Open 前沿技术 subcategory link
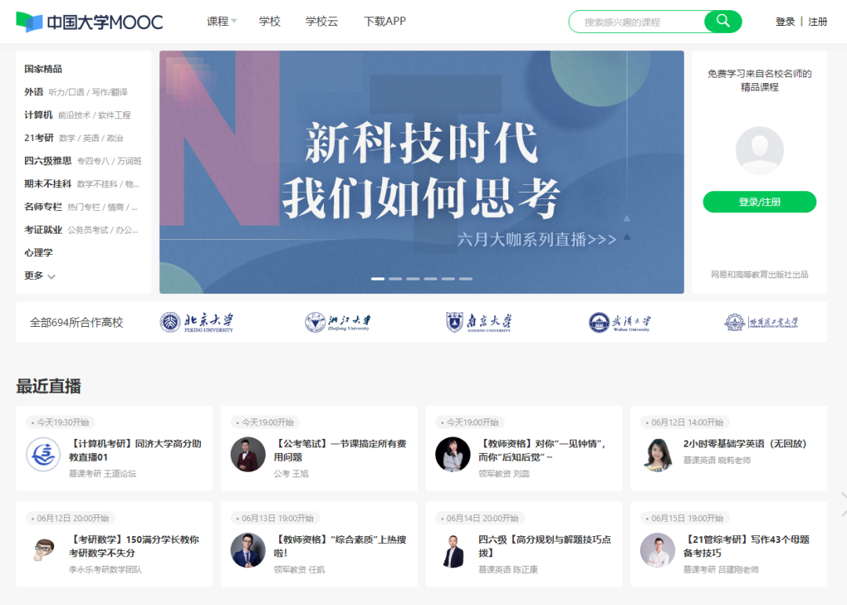 pyautogui.click(x=75, y=115)
